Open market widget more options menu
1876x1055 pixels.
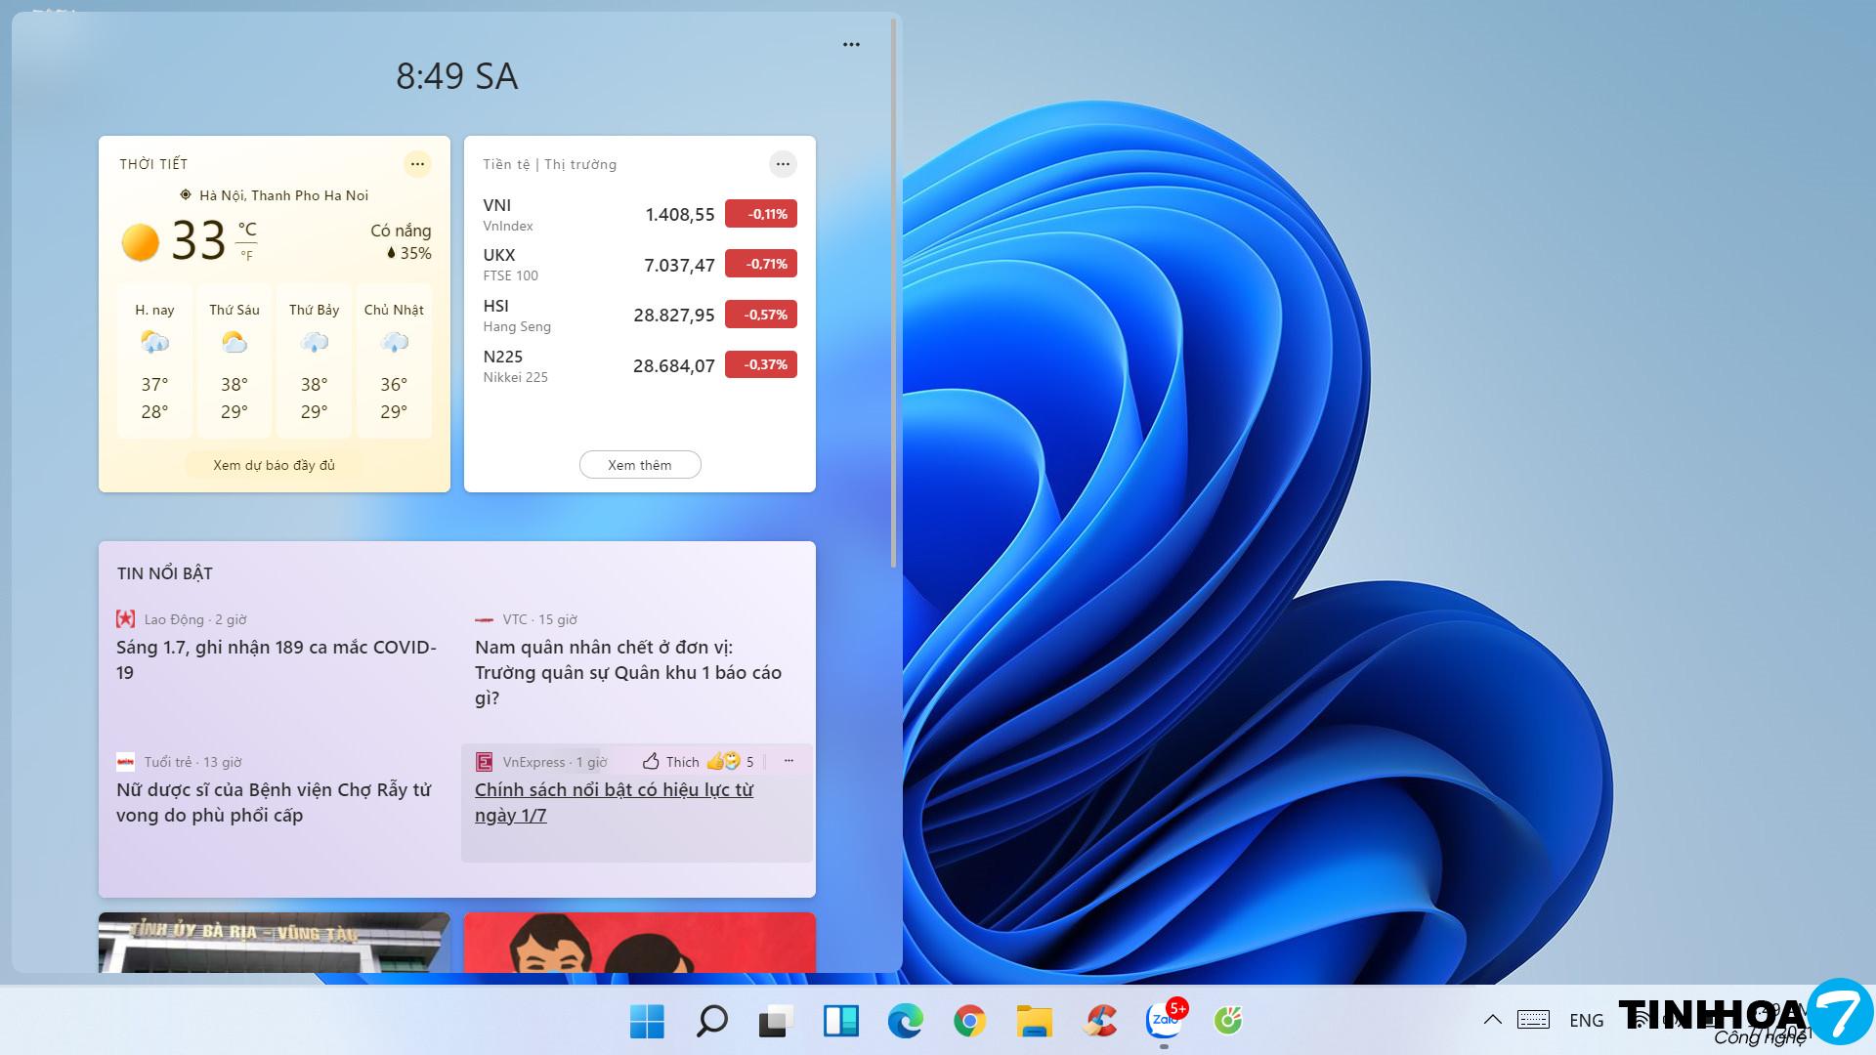tap(783, 164)
